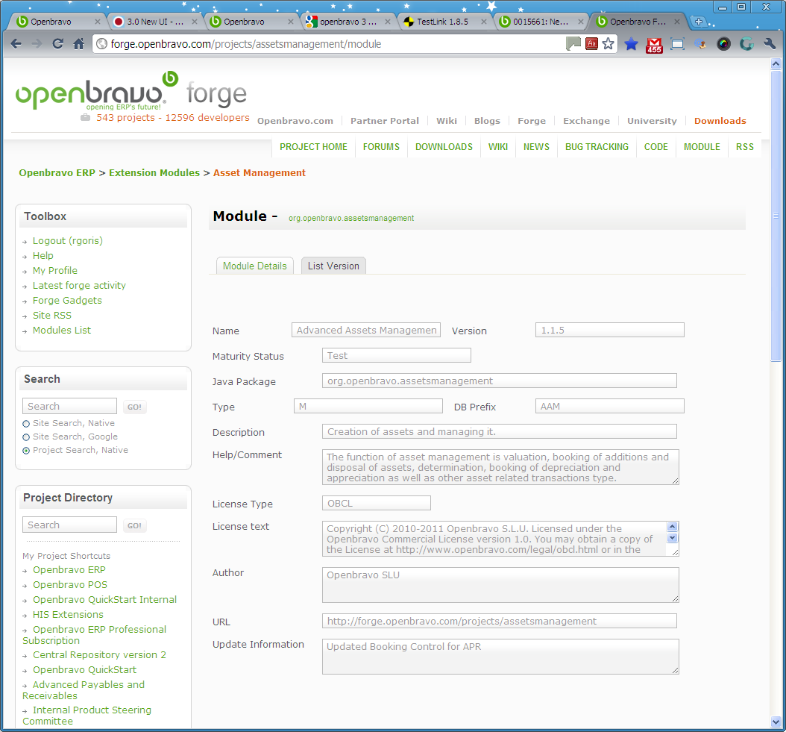This screenshot has height=732, width=786.
Task: Open the MODULE section
Action: [702, 146]
